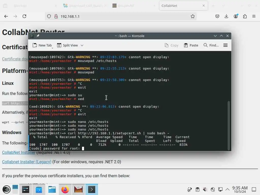Viewport: 260px width, 195px height.
Task: Open the theater-curtain app in taskbar
Action: point(78,189)
